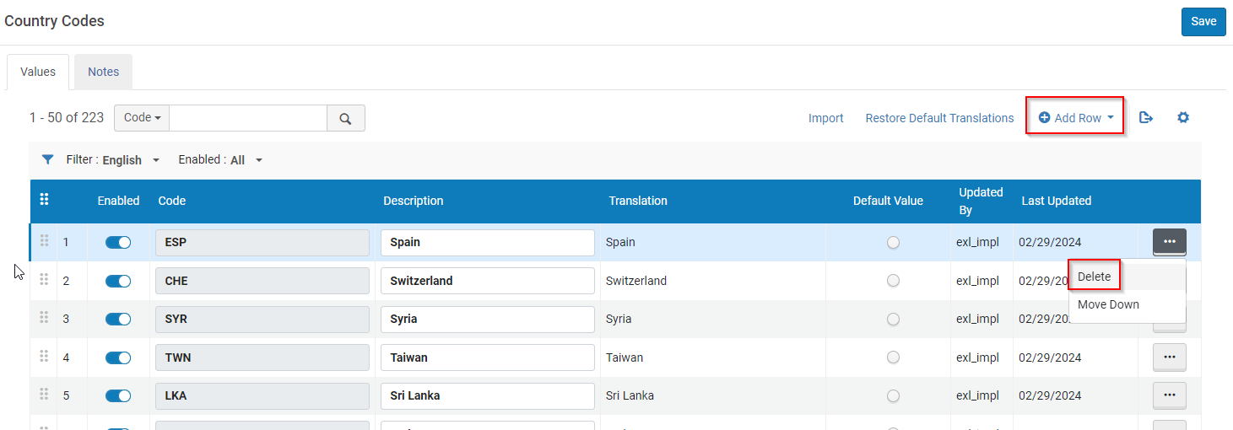
Task: Click the Save button
Action: click(x=1203, y=21)
